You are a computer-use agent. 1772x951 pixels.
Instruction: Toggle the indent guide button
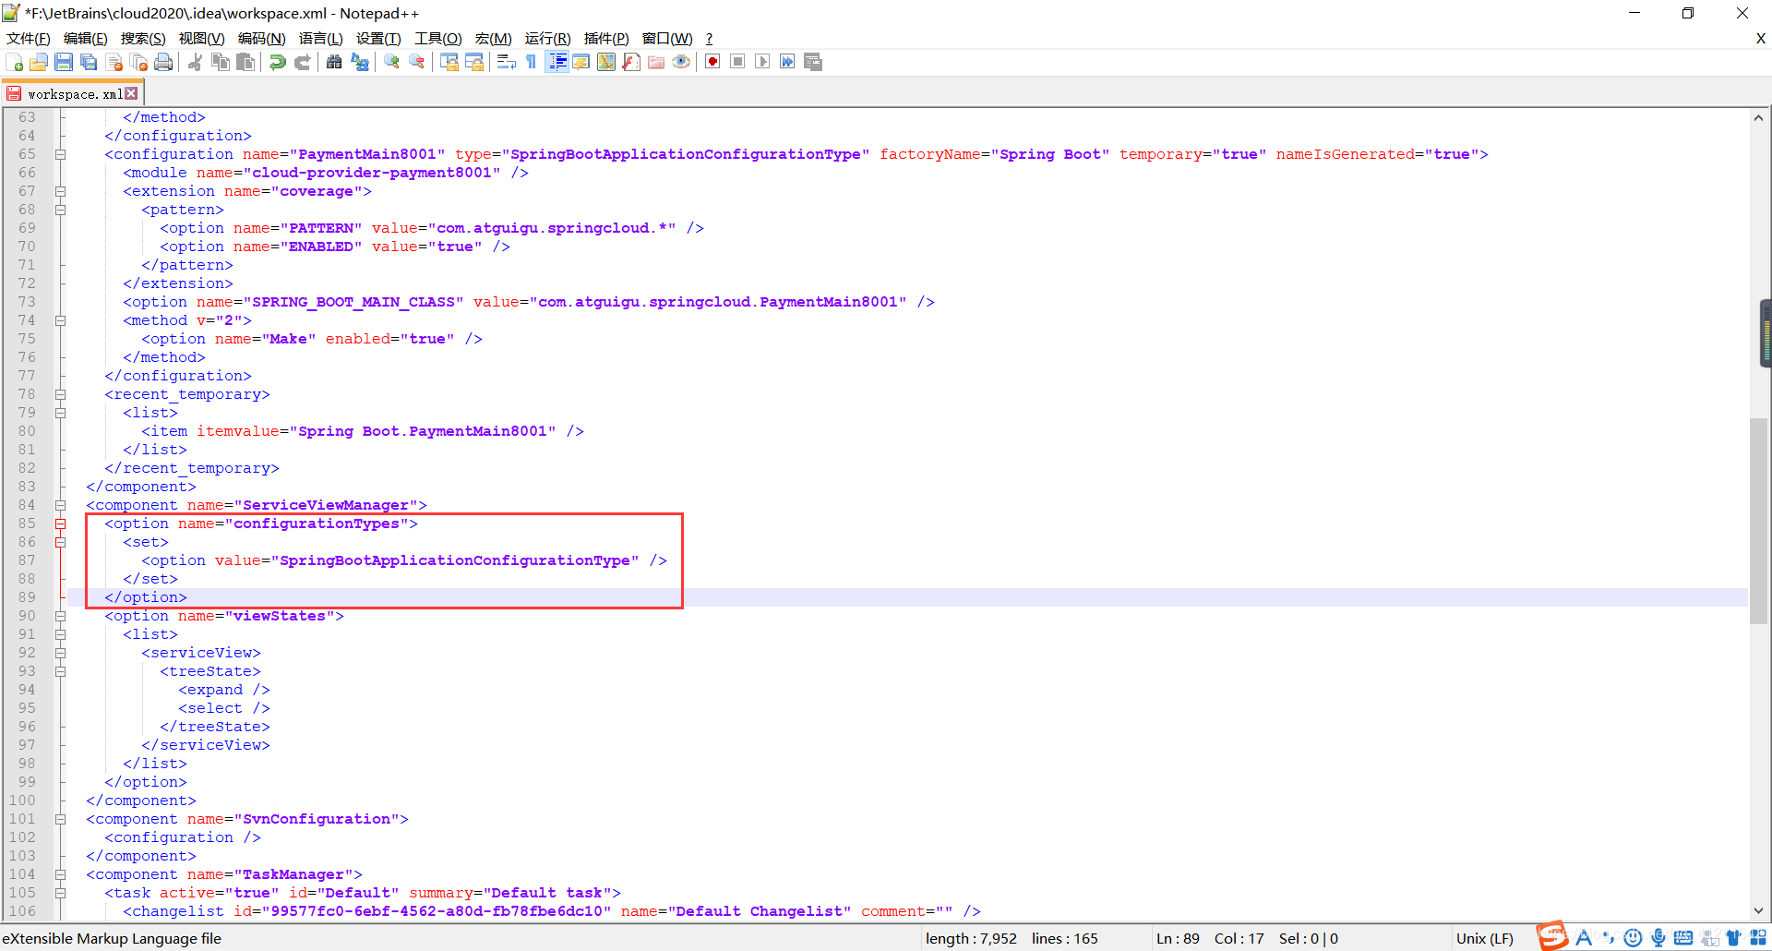557,62
